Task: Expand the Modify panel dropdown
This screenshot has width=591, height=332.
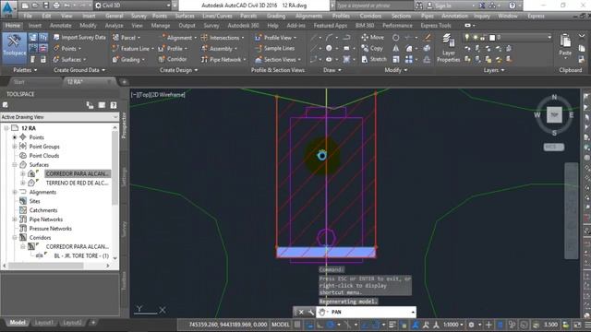Action: [x=395, y=70]
